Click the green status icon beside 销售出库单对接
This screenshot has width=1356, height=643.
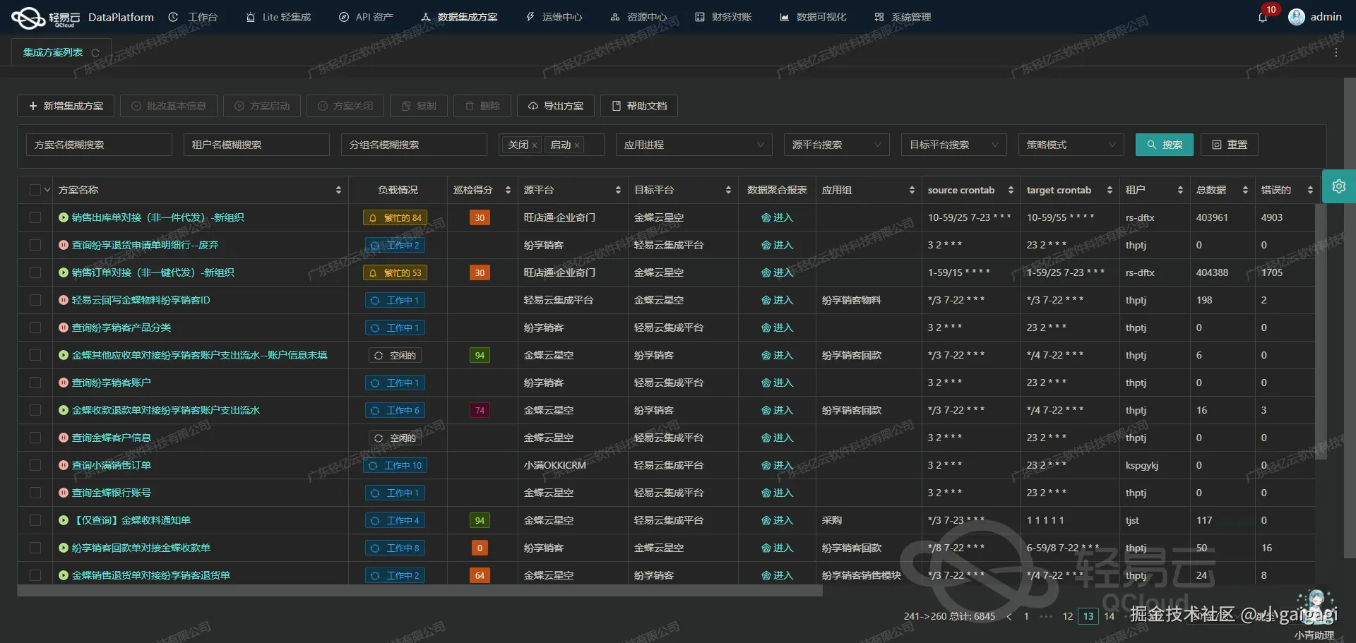click(62, 217)
